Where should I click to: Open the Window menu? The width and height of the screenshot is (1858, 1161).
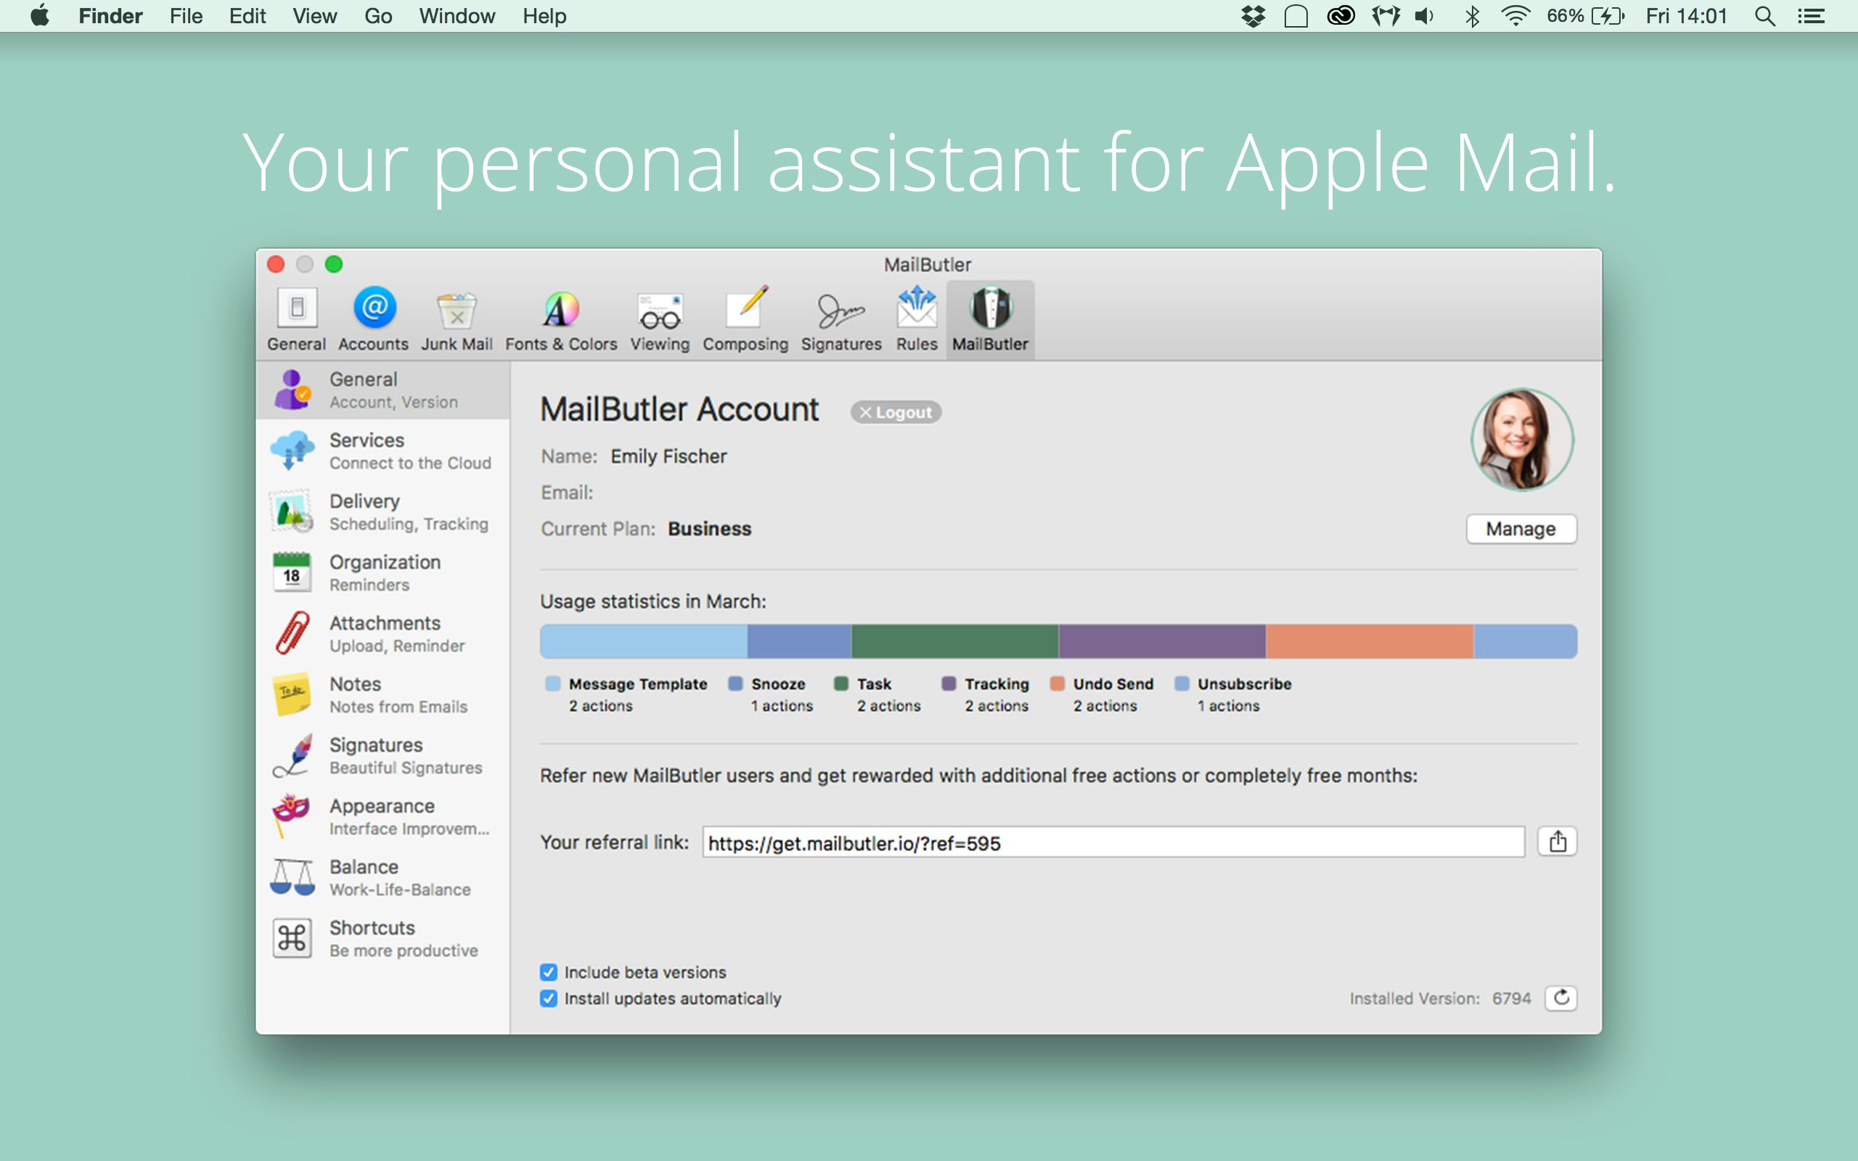456,16
